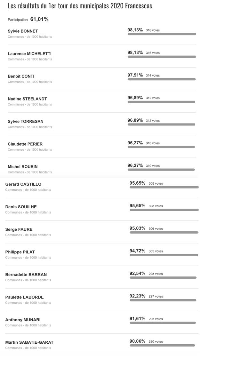This screenshot has width=226, height=384.
Task: Click on Nadine STEELANDT's name
Action: pos(27,99)
